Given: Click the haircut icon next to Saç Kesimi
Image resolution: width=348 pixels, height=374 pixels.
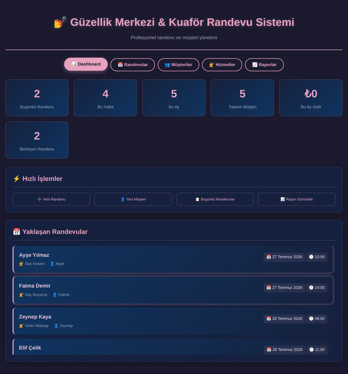Looking at the screenshot, I should click(x=21, y=264).
